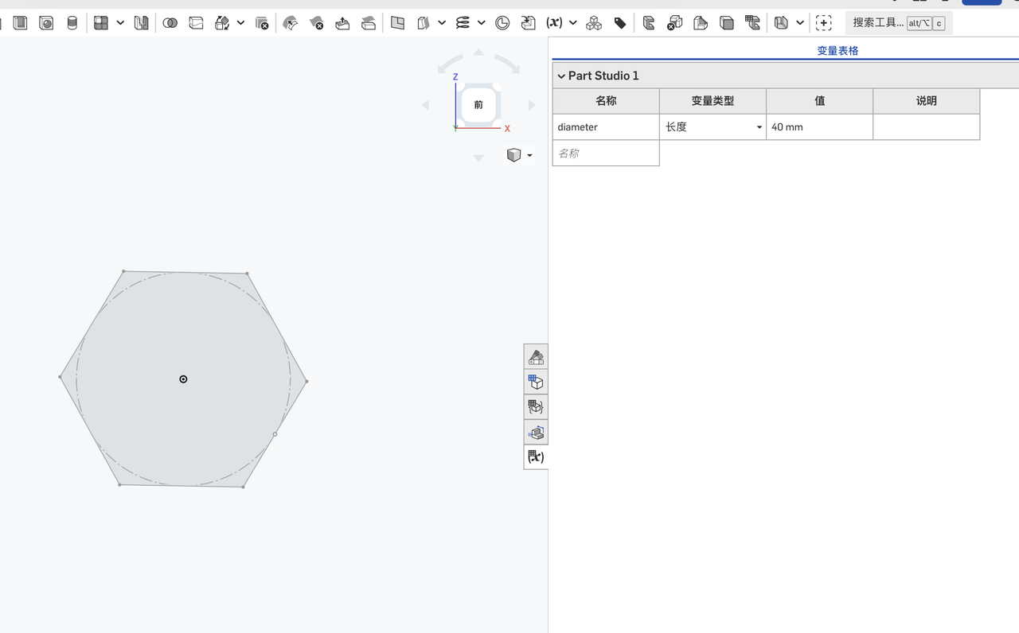Select the Transform tool icon
1019x633 pixels.
click(x=223, y=23)
